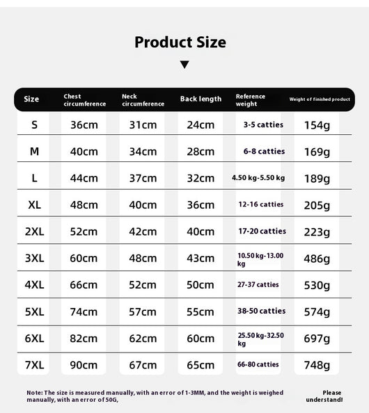369x413 pixels.
Task: Click the 66cm chest value for 4XL
Action: (84, 285)
